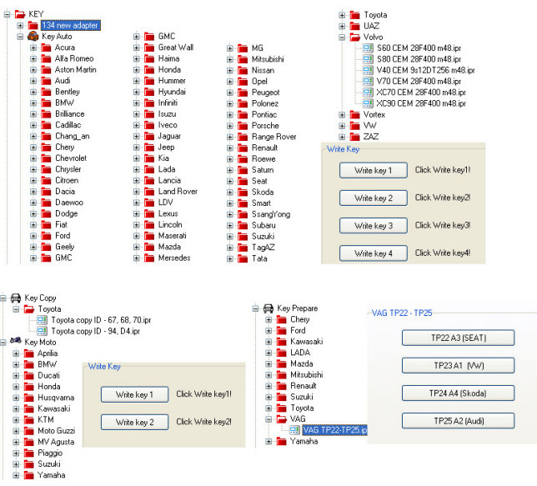Click the Key Prepare car icon
Viewport: 537px width, 486px height.
click(268, 308)
